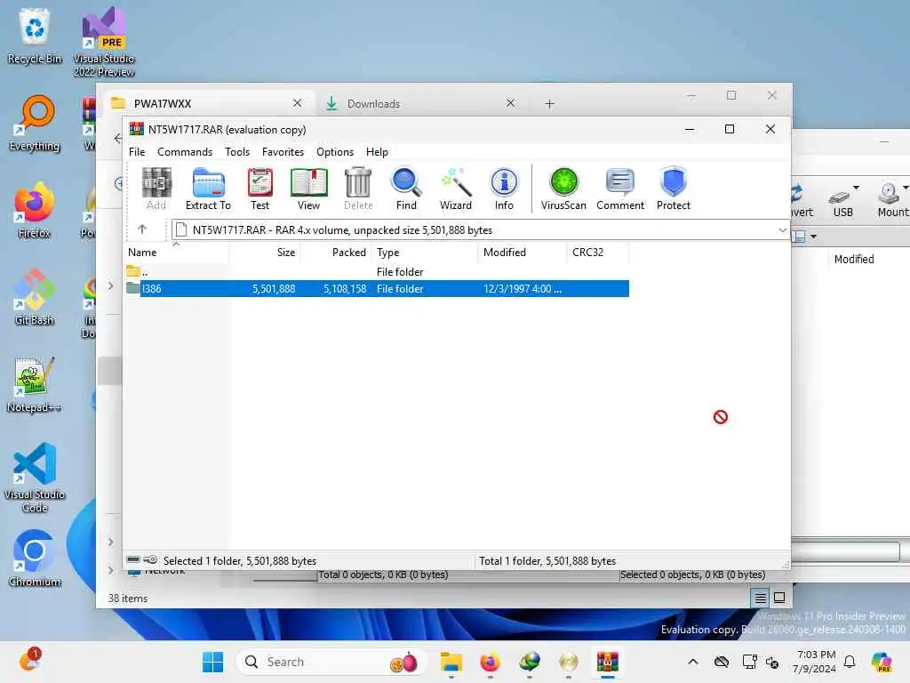Sort by Size column header
Screen dimensions: 910x683
tap(265, 252)
